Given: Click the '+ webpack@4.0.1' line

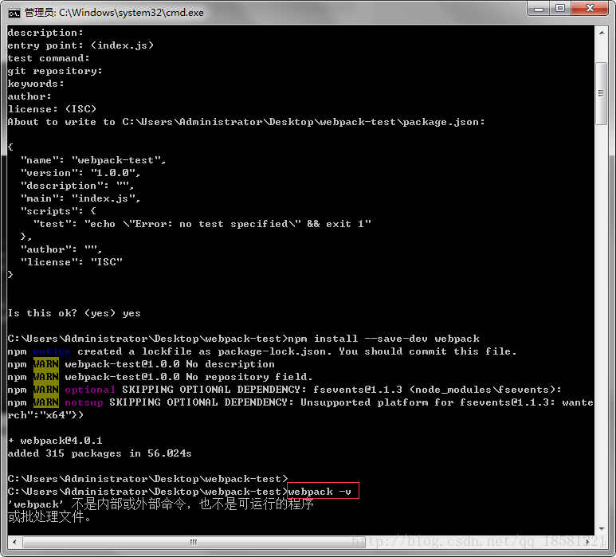Looking at the screenshot, I should coord(55,441).
